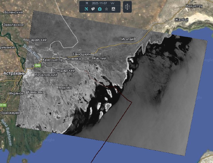Click the Ганюшкин town label
213x163 pixels.
coord(81,54)
